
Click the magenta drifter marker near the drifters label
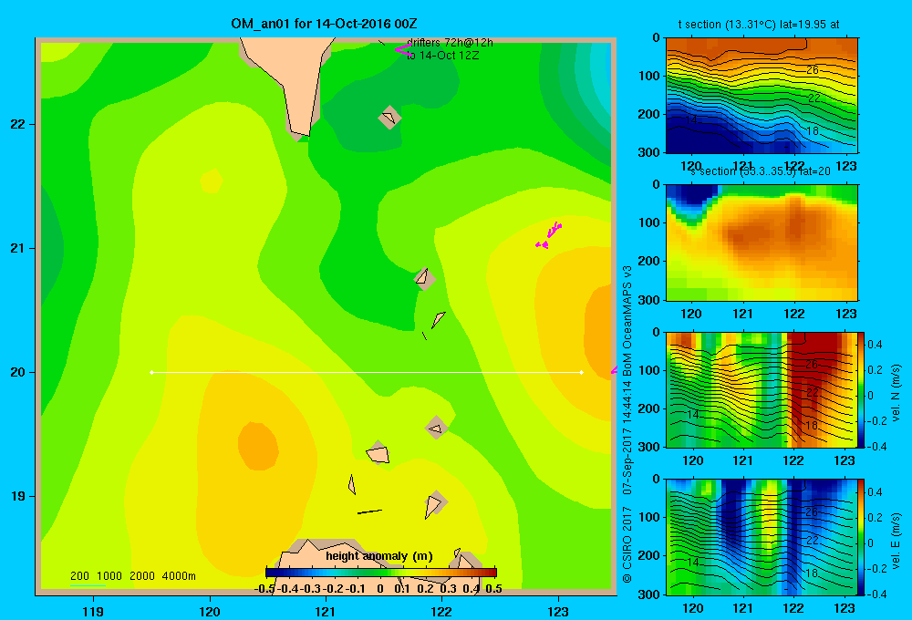point(402,49)
